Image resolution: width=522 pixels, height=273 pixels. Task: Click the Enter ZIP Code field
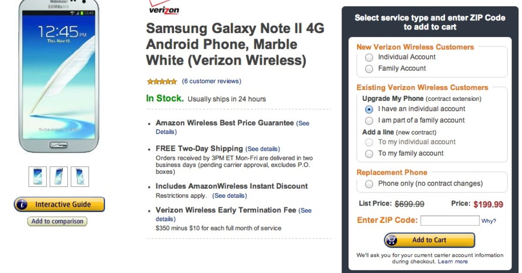[x=450, y=220]
